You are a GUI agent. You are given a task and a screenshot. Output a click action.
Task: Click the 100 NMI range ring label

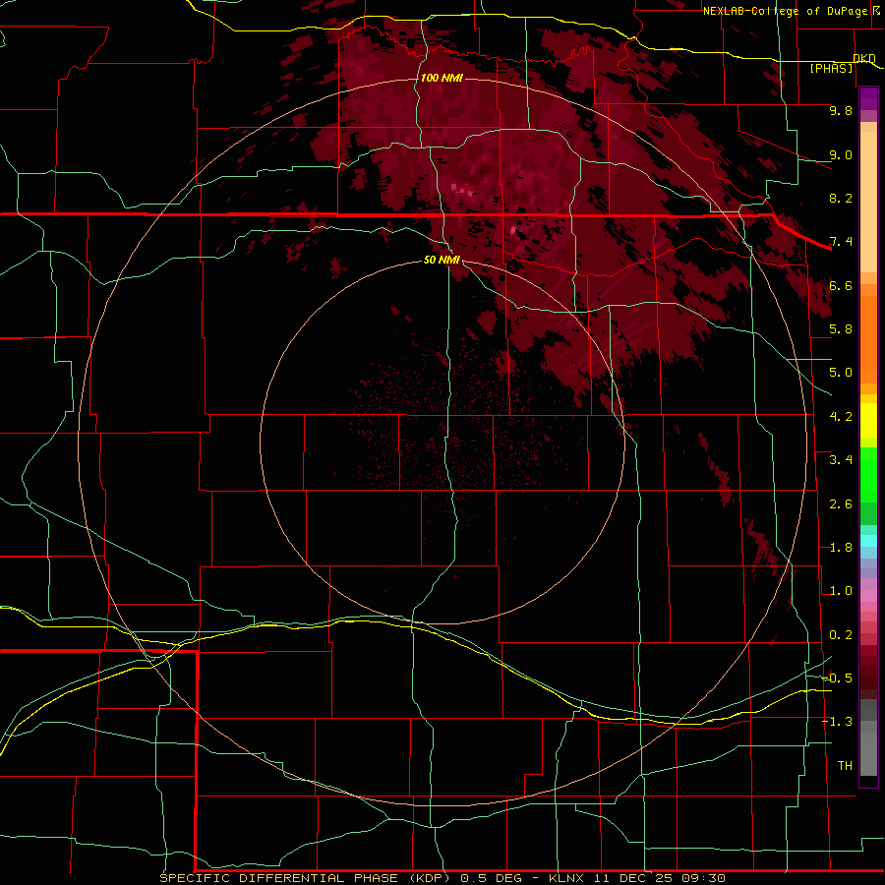(442, 78)
